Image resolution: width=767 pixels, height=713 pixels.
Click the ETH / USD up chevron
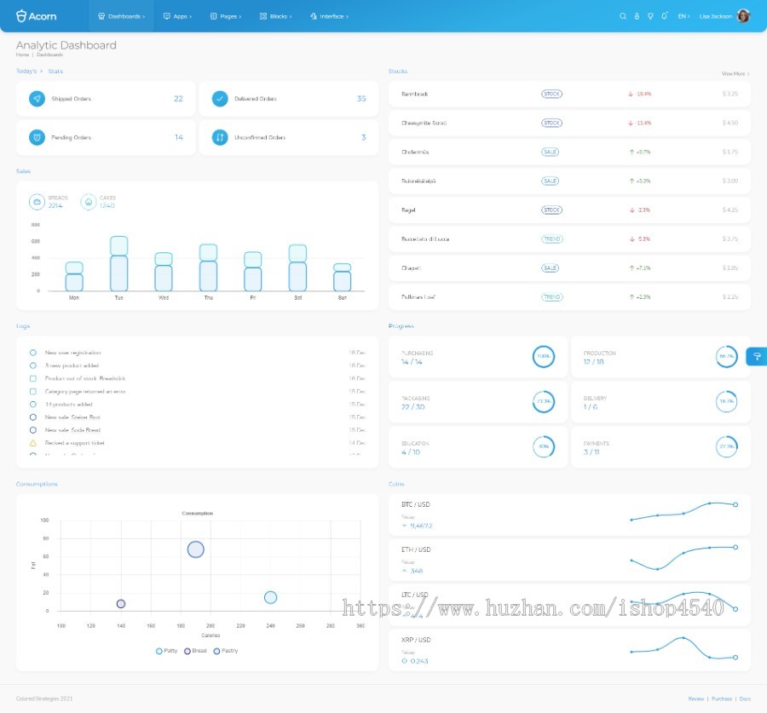tap(405, 571)
